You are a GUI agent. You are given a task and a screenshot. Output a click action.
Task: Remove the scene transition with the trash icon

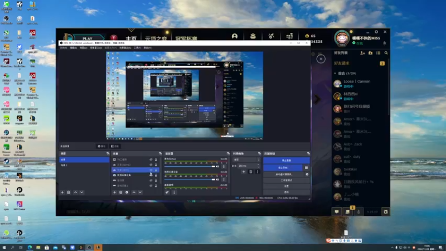pos(250,172)
